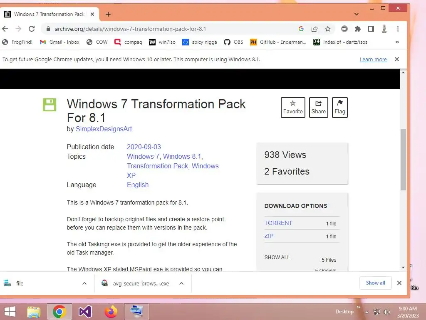Image resolution: width=426 pixels, height=320 pixels.
Task: Open the win7iso bookmark
Action: (x=162, y=42)
